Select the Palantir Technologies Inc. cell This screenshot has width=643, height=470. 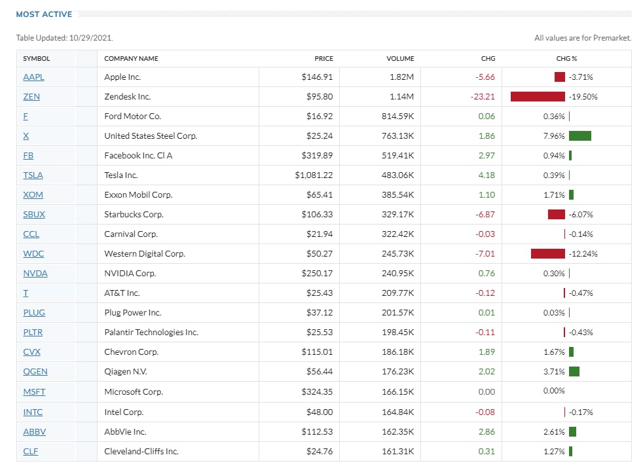tap(178, 333)
